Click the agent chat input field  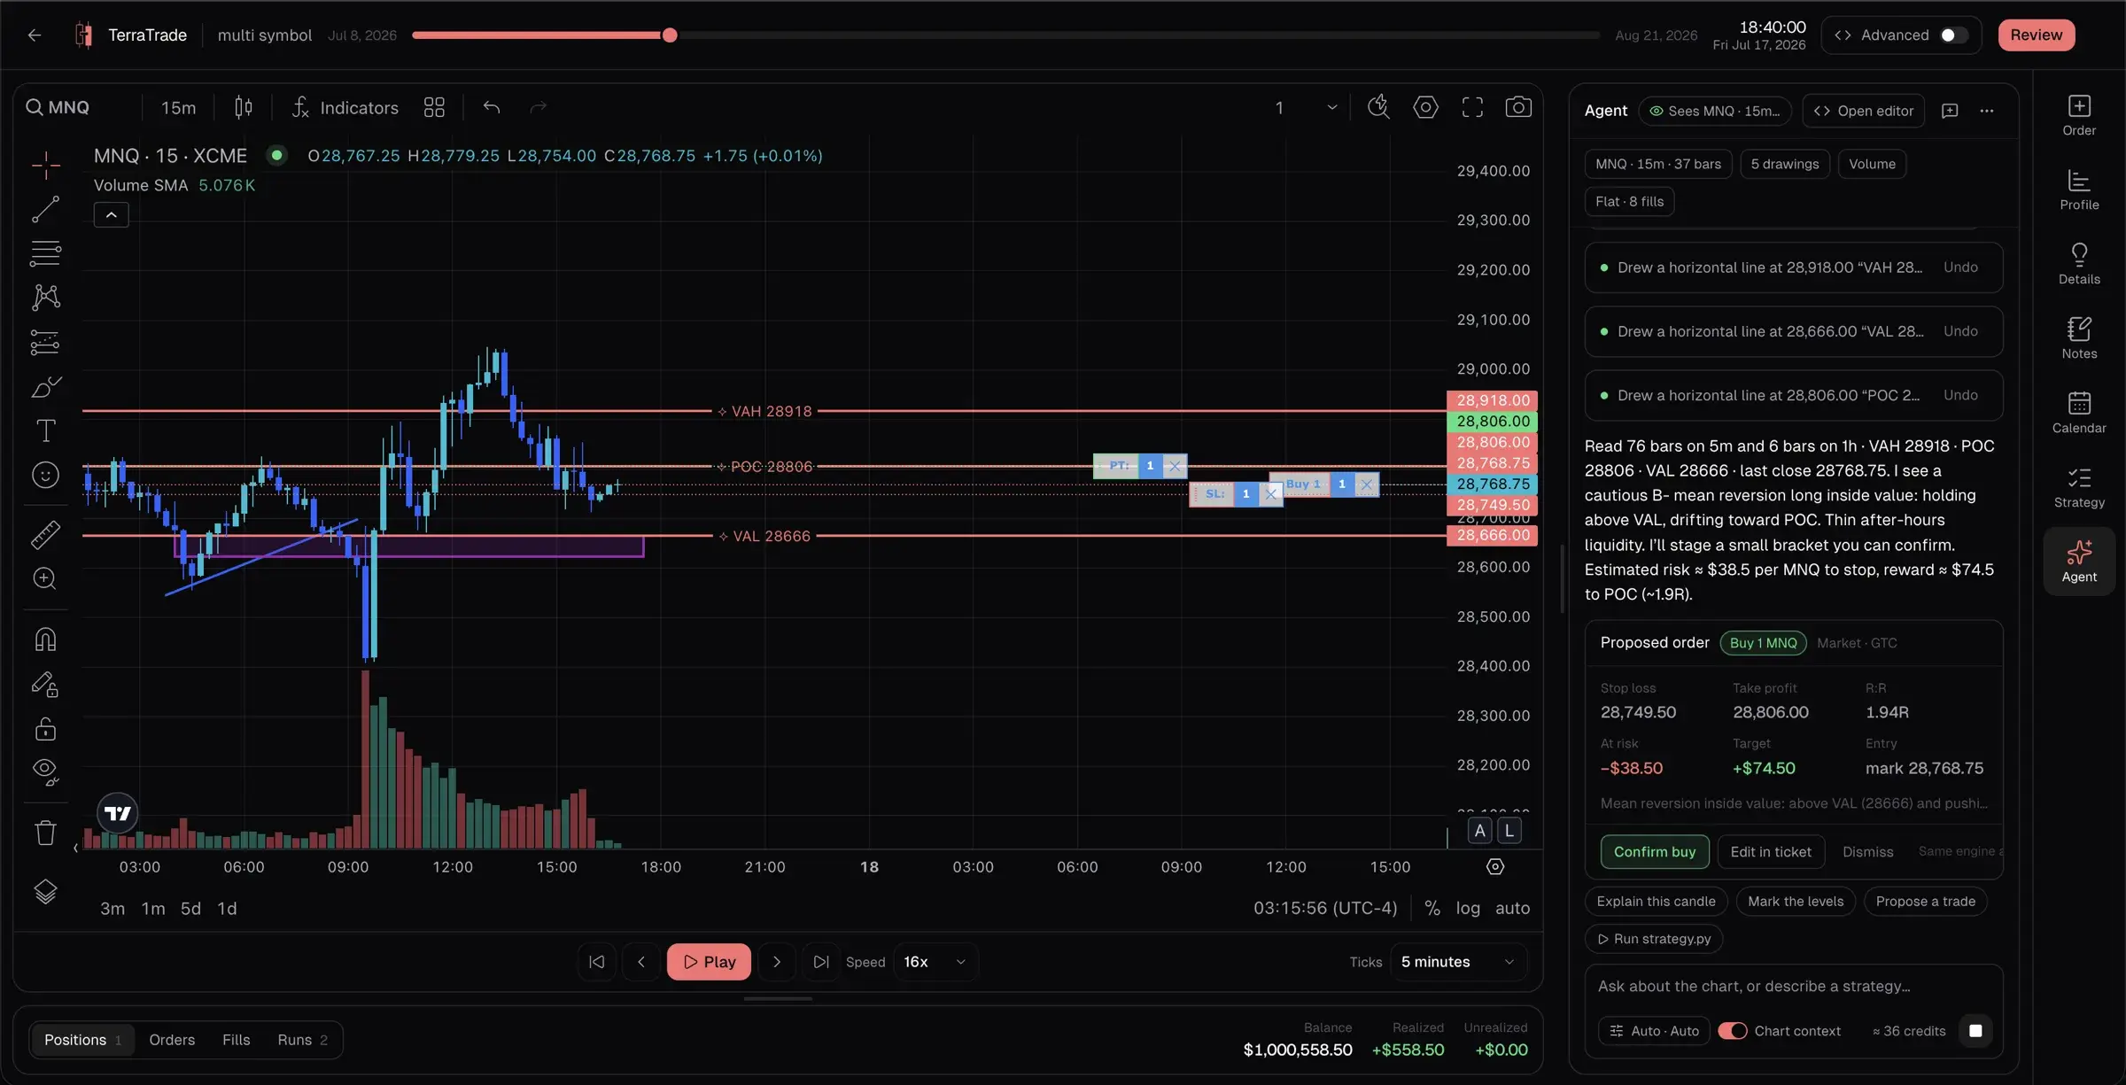tap(1793, 986)
